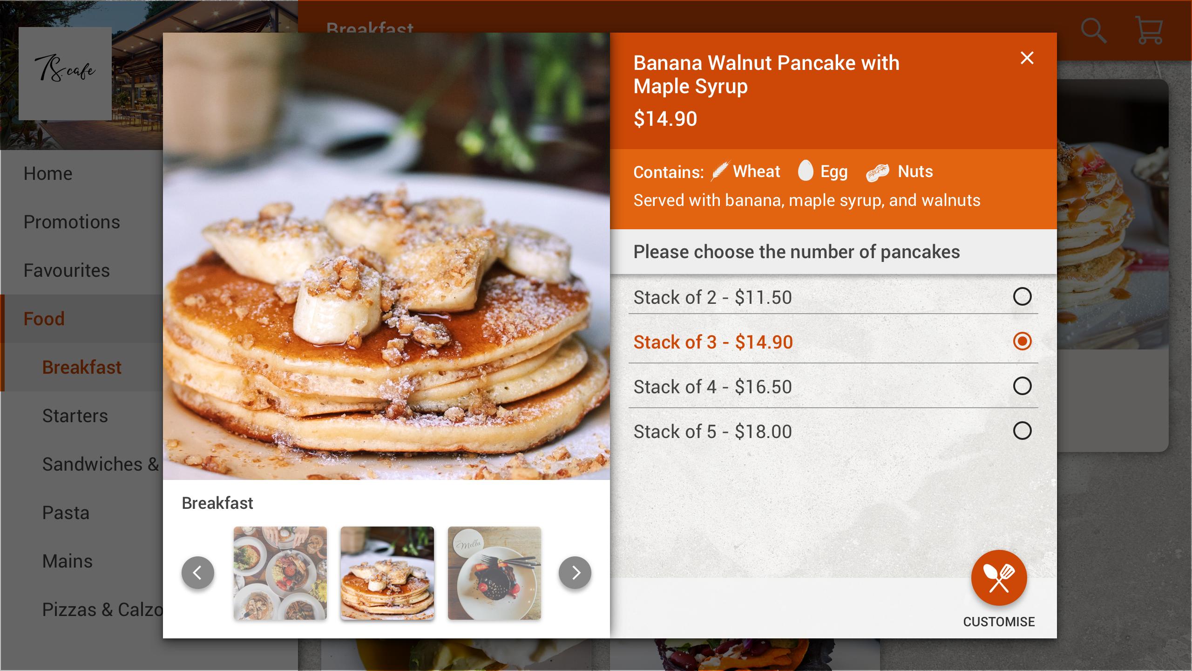
Task: Show next breakfast thumbnails
Action: pos(575,573)
